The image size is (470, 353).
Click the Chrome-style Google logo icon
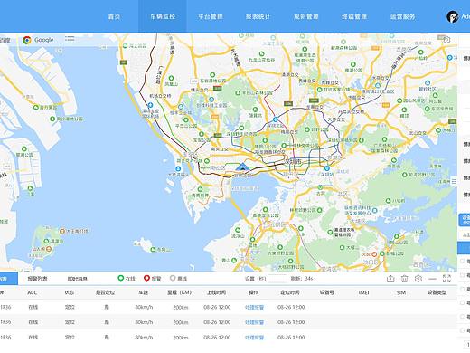pyautogui.click(x=27, y=40)
